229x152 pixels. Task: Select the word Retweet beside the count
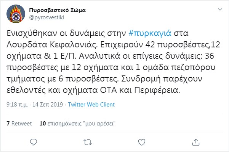[x=22, y=123]
